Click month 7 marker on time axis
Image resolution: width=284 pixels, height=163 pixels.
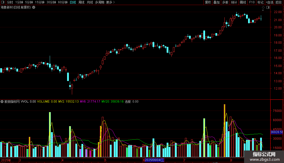pyautogui.click(x=184, y=160)
